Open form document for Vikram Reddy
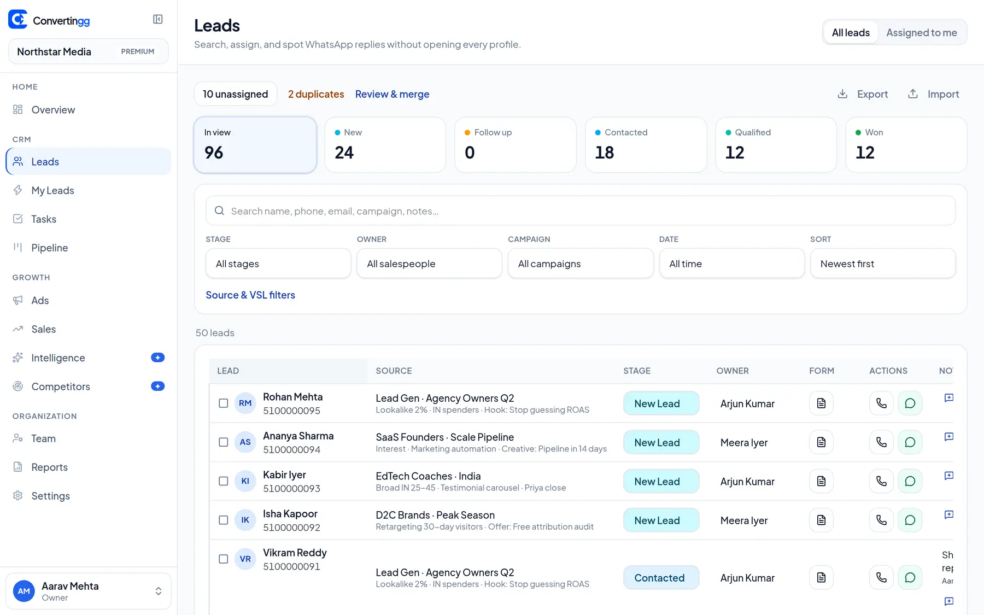 [x=821, y=578]
